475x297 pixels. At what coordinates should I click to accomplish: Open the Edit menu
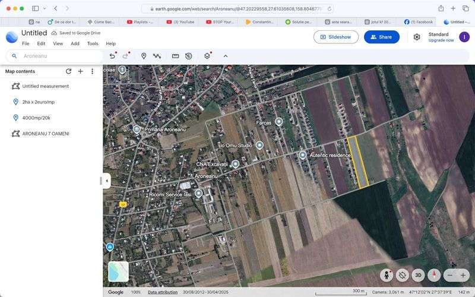pyautogui.click(x=41, y=43)
